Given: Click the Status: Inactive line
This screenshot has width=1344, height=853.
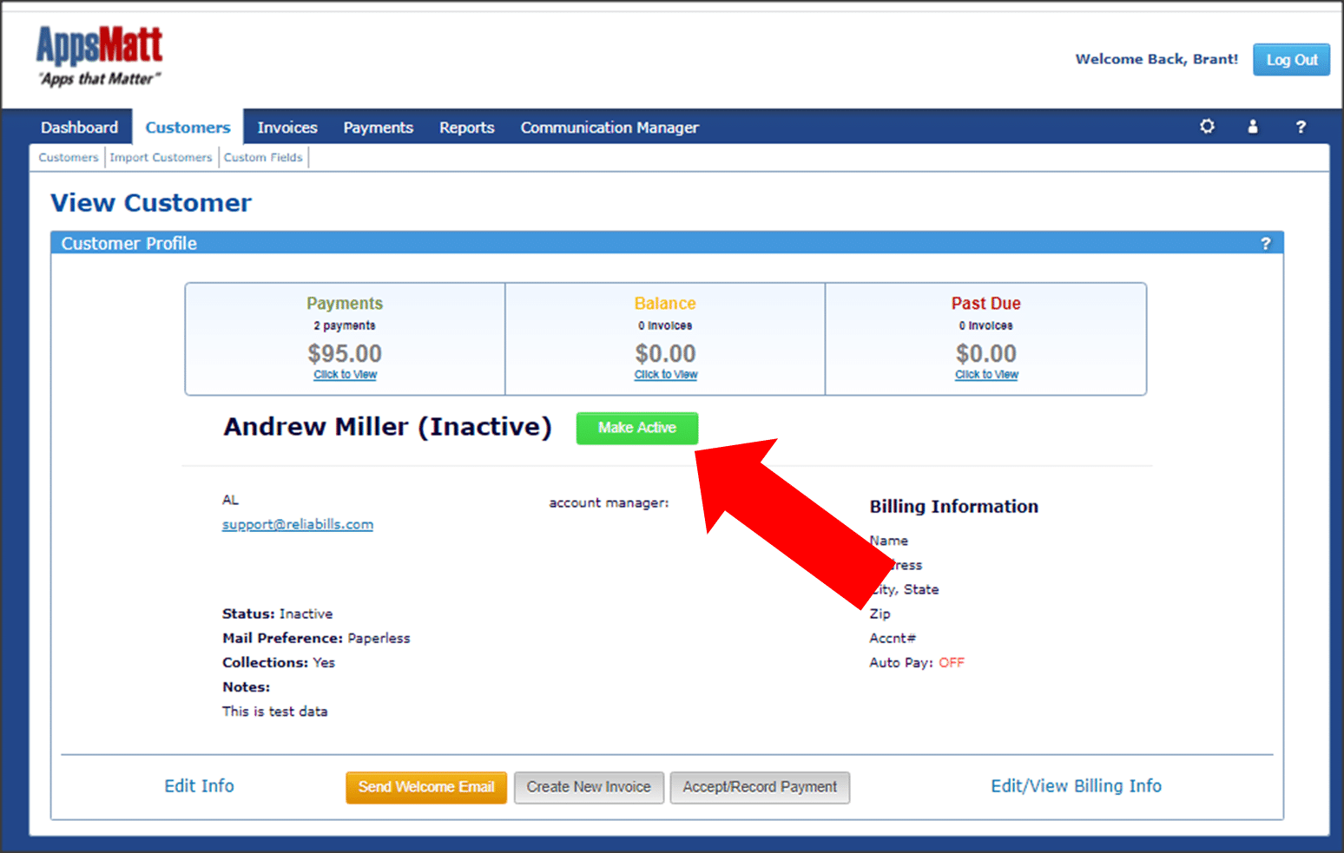Looking at the screenshot, I should [278, 614].
